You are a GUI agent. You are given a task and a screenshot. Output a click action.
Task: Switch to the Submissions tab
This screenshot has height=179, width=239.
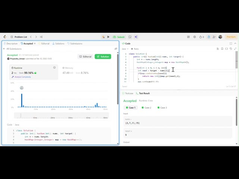[75, 44]
